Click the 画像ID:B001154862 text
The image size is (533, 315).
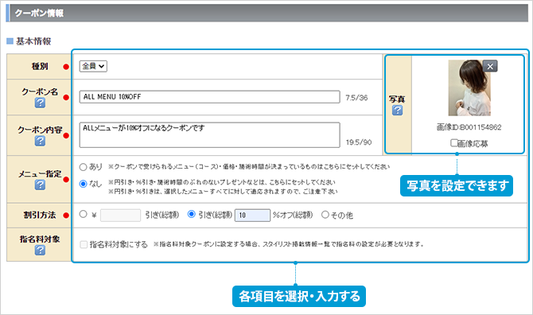469,127
